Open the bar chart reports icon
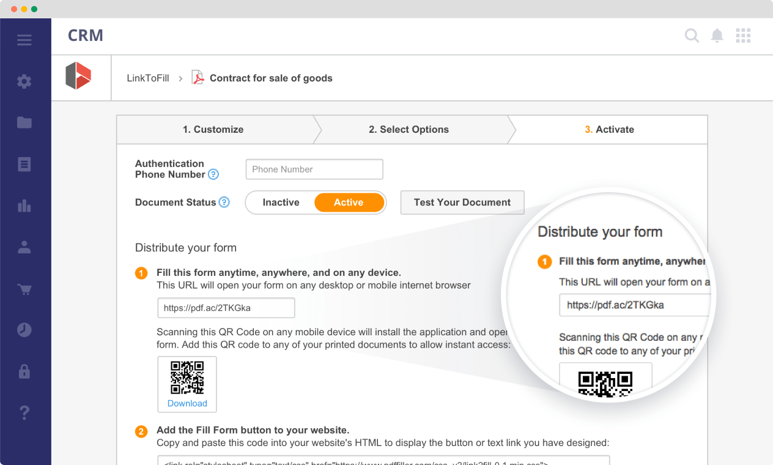 [x=24, y=206]
